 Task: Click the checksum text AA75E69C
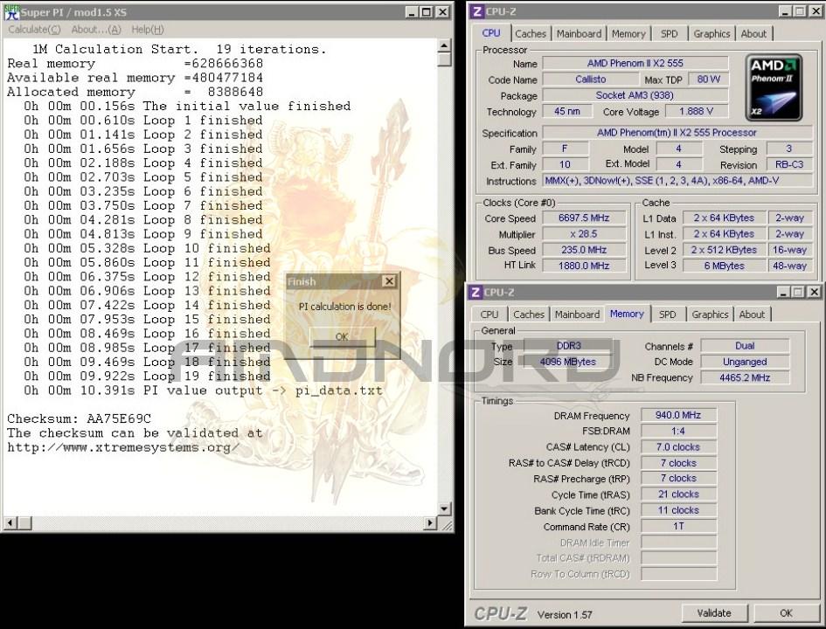tap(119, 419)
